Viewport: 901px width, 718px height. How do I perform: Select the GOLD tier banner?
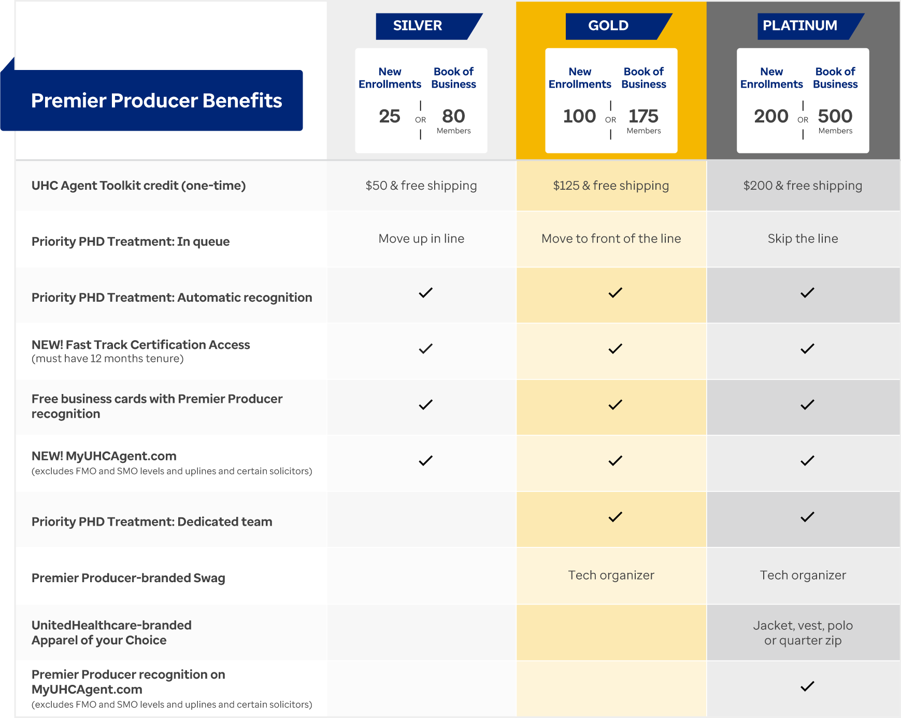click(x=619, y=26)
